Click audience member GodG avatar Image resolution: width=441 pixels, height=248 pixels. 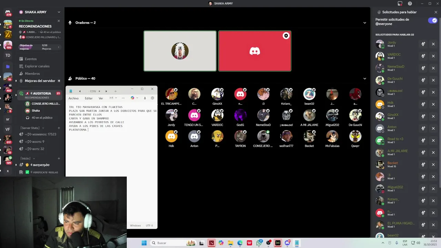[240, 115]
